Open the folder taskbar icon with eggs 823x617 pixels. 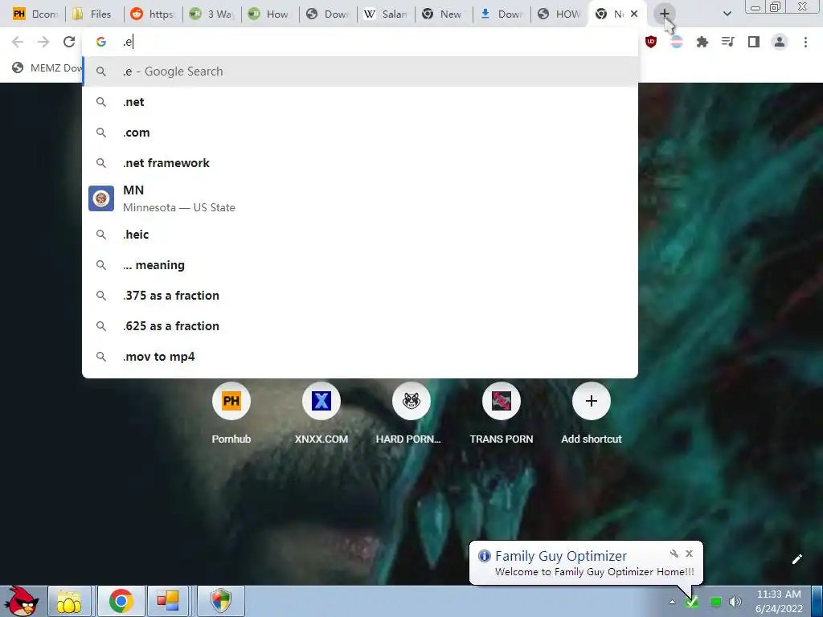[69, 601]
